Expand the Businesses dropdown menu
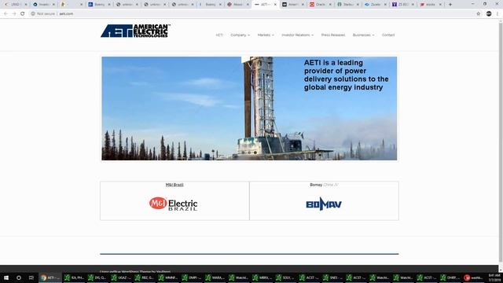This screenshot has width=503, height=283. pyautogui.click(x=363, y=35)
